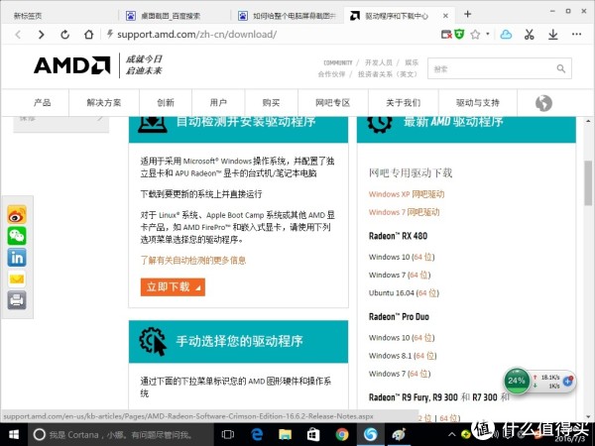Click the AMD logo
This screenshot has height=446, width=595.
[72, 65]
